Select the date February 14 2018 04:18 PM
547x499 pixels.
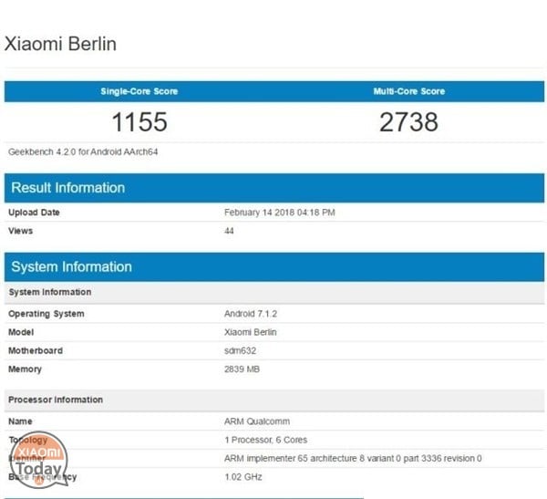tap(280, 213)
